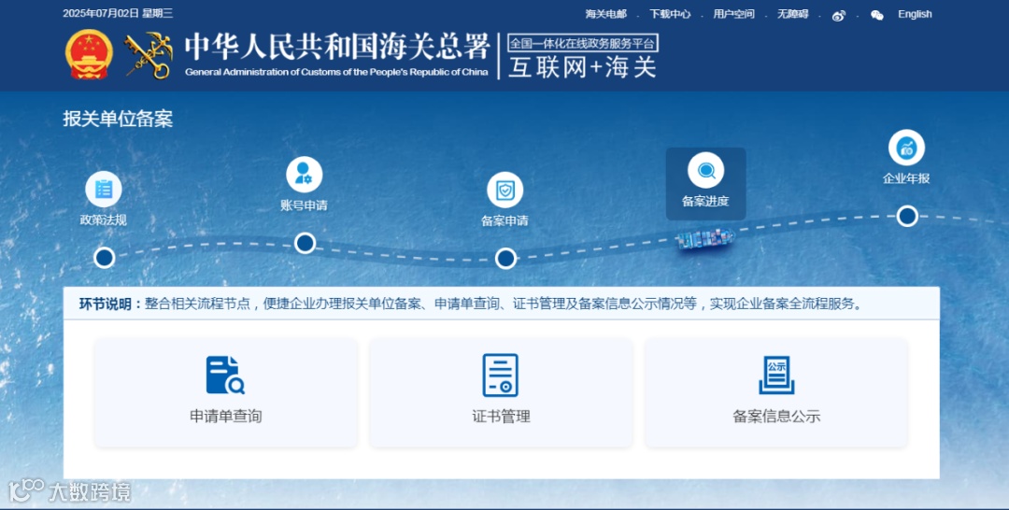The image size is (1009, 510).
Task: Open the 政策法规 clipboard icon
Action: (x=104, y=189)
